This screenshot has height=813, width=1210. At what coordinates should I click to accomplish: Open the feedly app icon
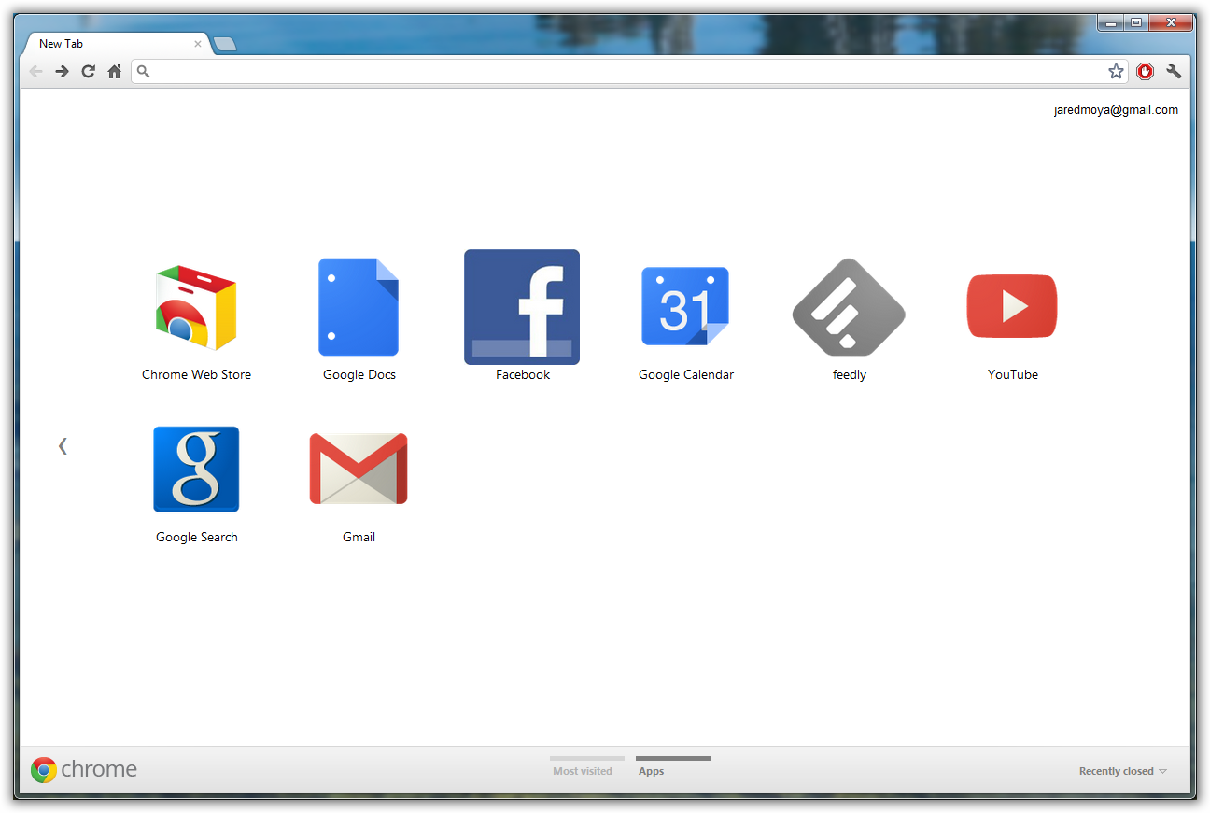coord(849,307)
